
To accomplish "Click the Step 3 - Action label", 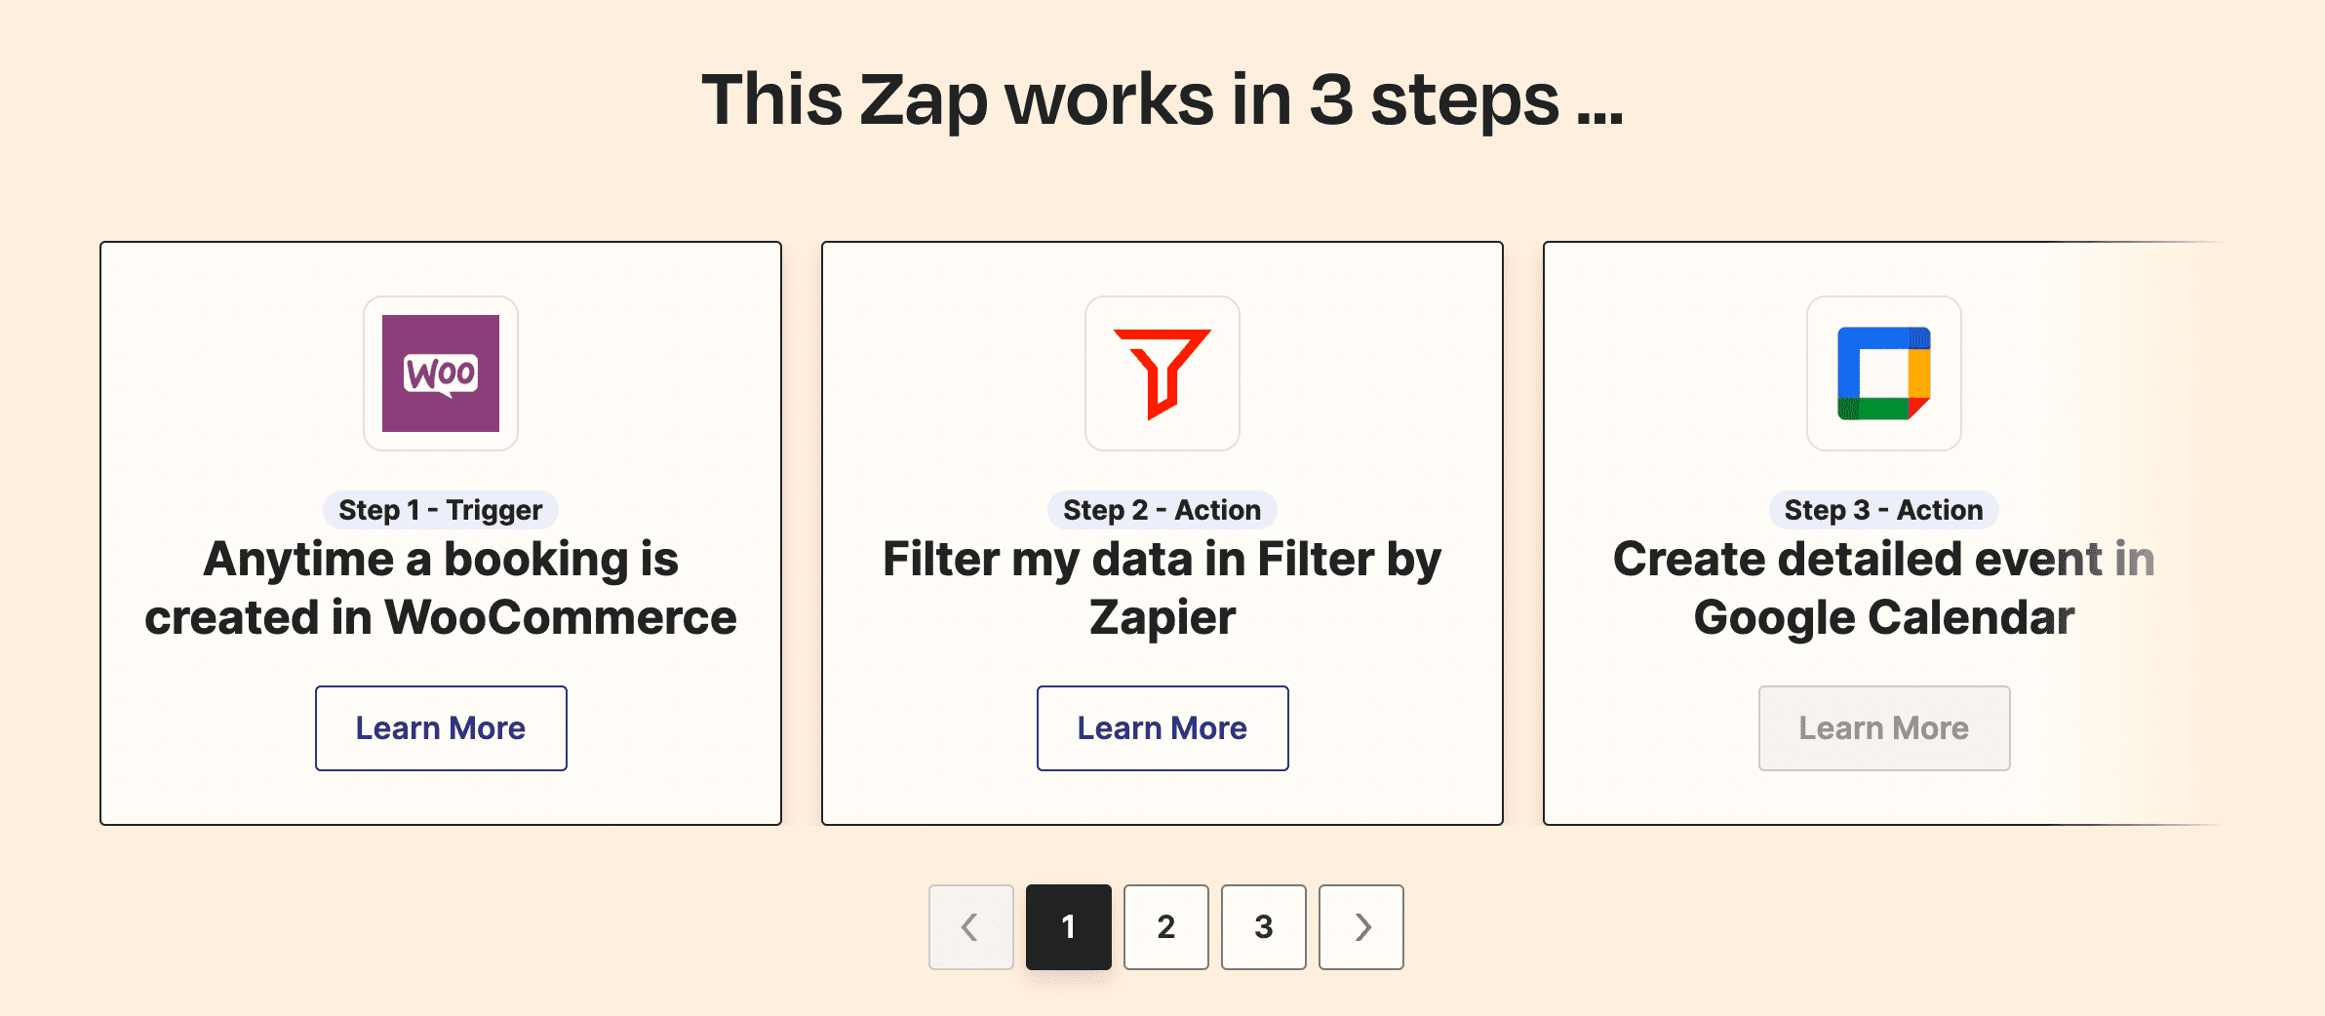I will [1884, 510].
